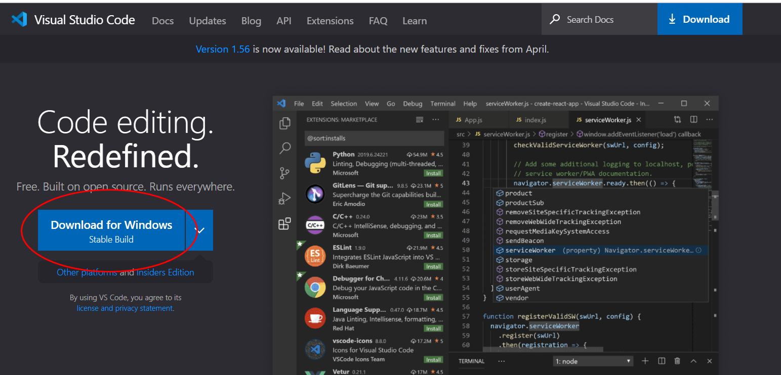Install the GitLens extension
The image size is (781, 375).
coord(433,204)
